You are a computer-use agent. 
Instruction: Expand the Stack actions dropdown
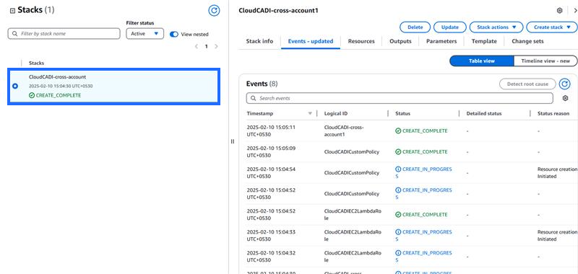[x=496, y=27]
